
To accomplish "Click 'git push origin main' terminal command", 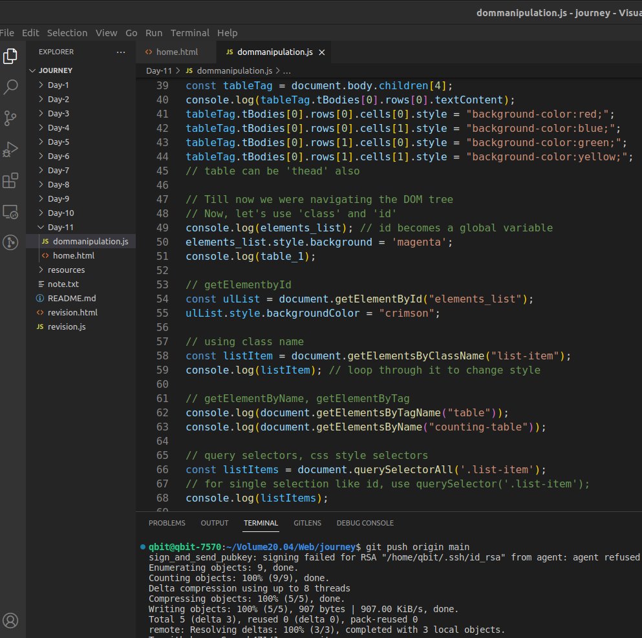I will 418,547.
